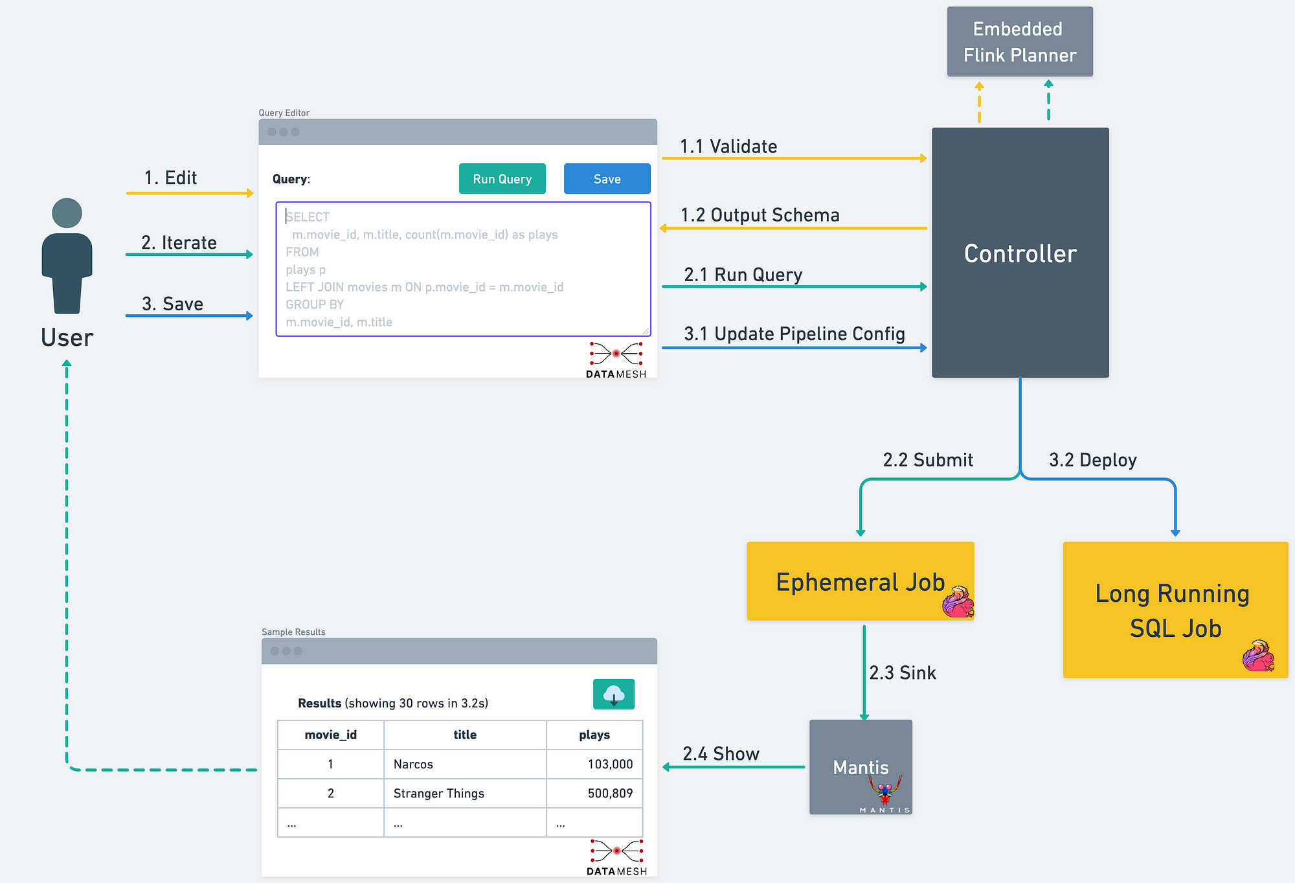Click the plays column header
The width and height of the screenshot is (1295, 883).
(593, 735)
